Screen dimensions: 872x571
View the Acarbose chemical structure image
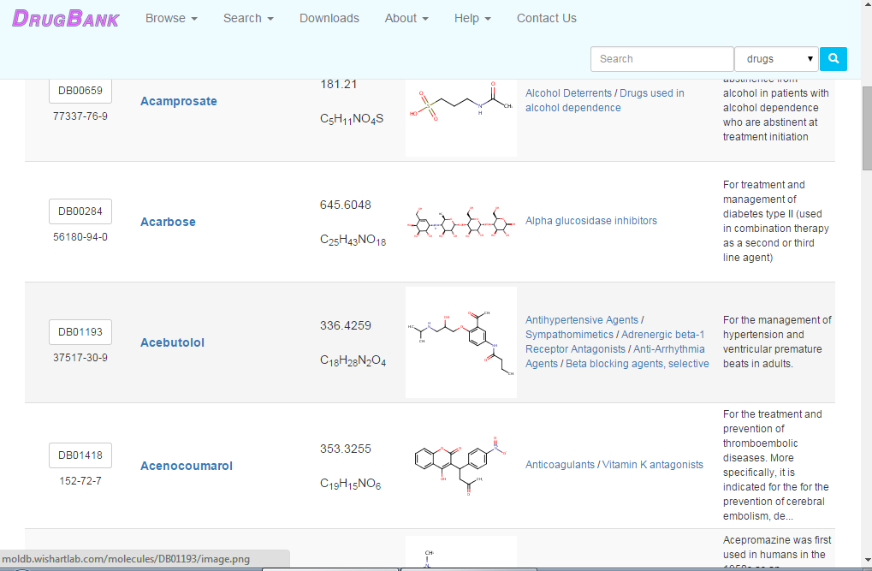tap(460, 221)
